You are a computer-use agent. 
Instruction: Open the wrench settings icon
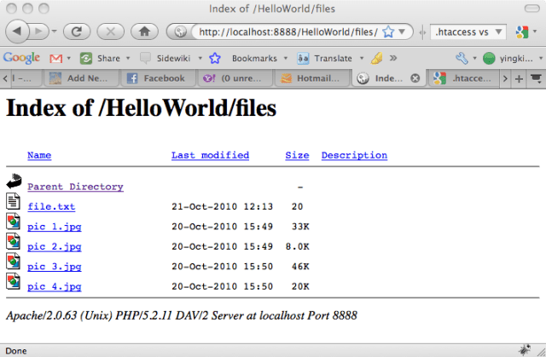point(462,58)
